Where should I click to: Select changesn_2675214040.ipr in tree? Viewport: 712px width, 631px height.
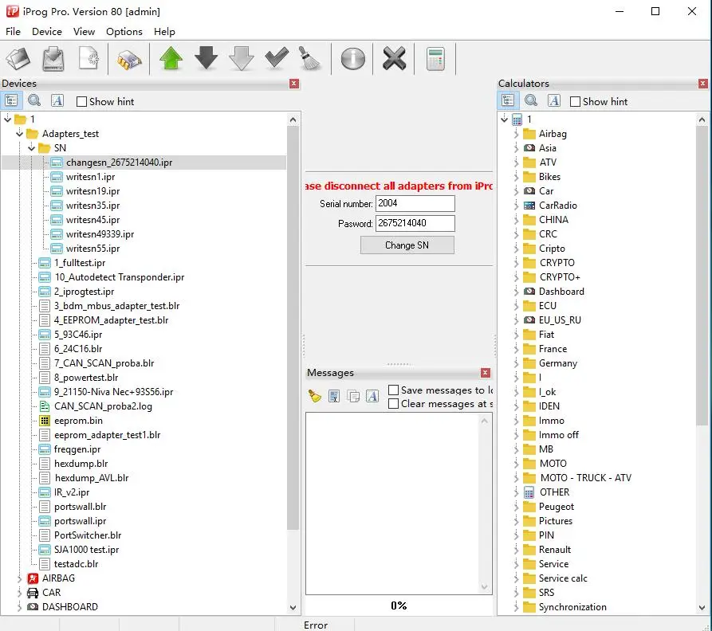(x=119, y=163)
